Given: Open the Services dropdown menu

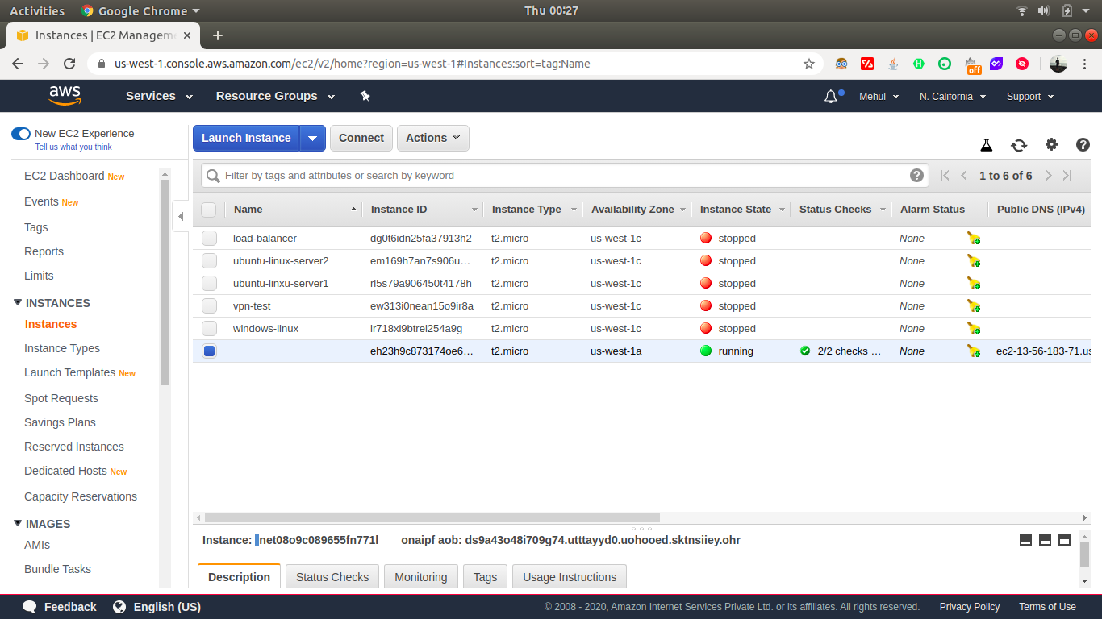Looking at the screenshot, I should 159,96.
